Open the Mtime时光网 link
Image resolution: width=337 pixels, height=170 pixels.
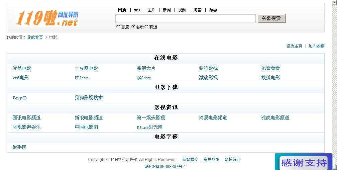pyautogui.click(x=149, y=127)
